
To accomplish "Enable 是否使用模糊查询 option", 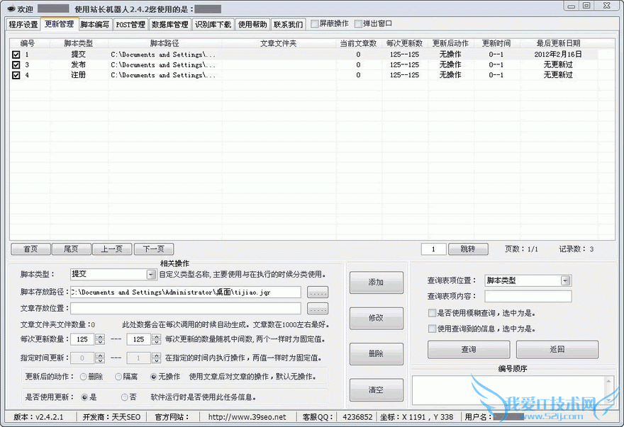I will [x=431, y=312].
